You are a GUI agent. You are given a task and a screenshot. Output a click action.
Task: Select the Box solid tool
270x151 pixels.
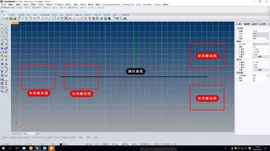pyautogui.click(x=2, y=48)
